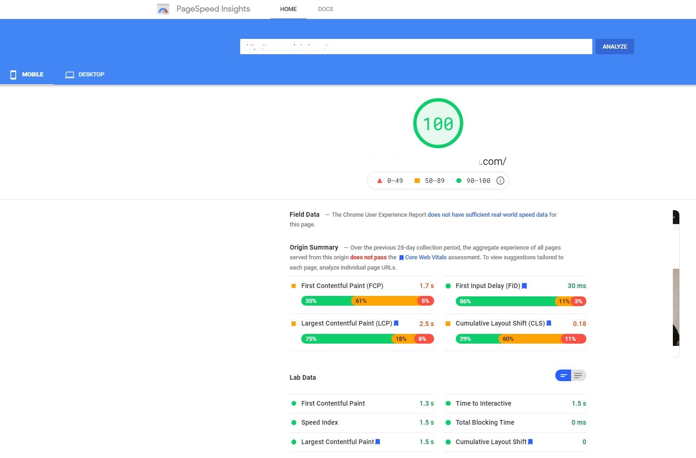Switch to the MOBILE results tab

pos(27,75)
